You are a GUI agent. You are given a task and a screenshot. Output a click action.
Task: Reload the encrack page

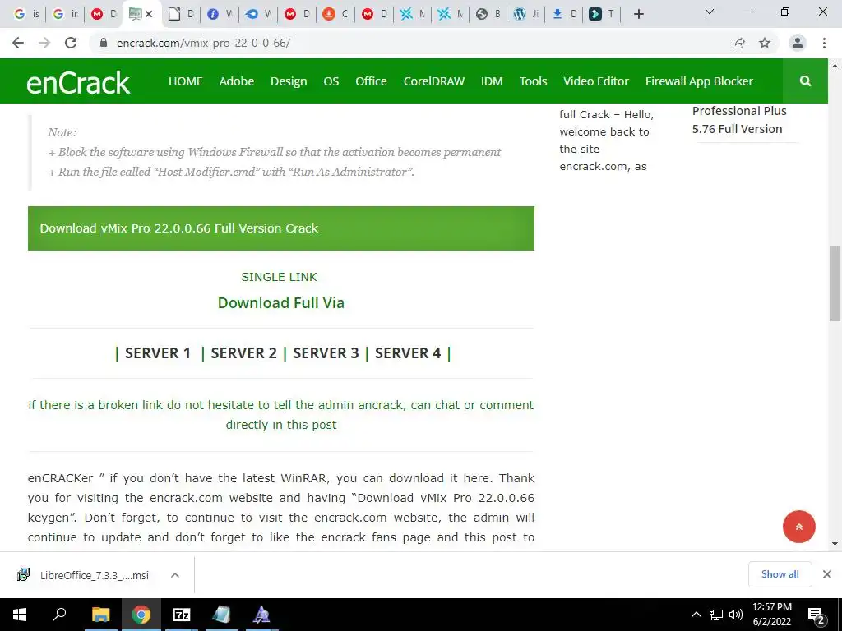[71, 43]
